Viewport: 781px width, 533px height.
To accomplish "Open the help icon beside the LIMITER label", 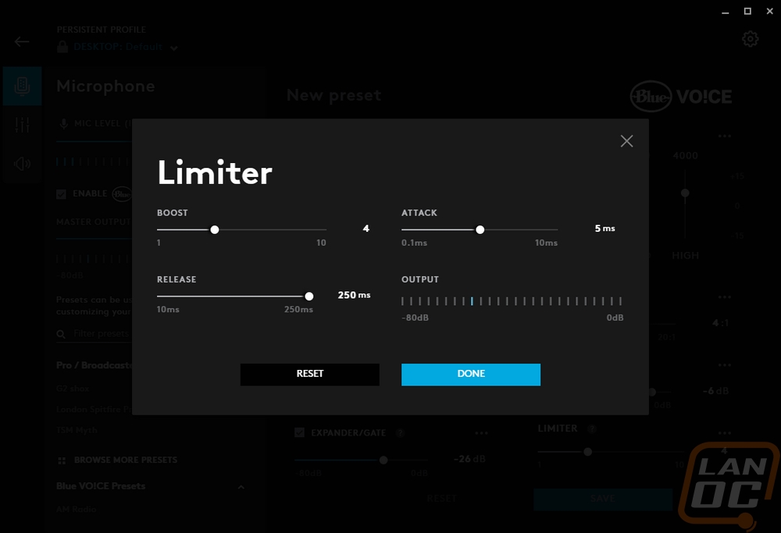I will [592, 428].
